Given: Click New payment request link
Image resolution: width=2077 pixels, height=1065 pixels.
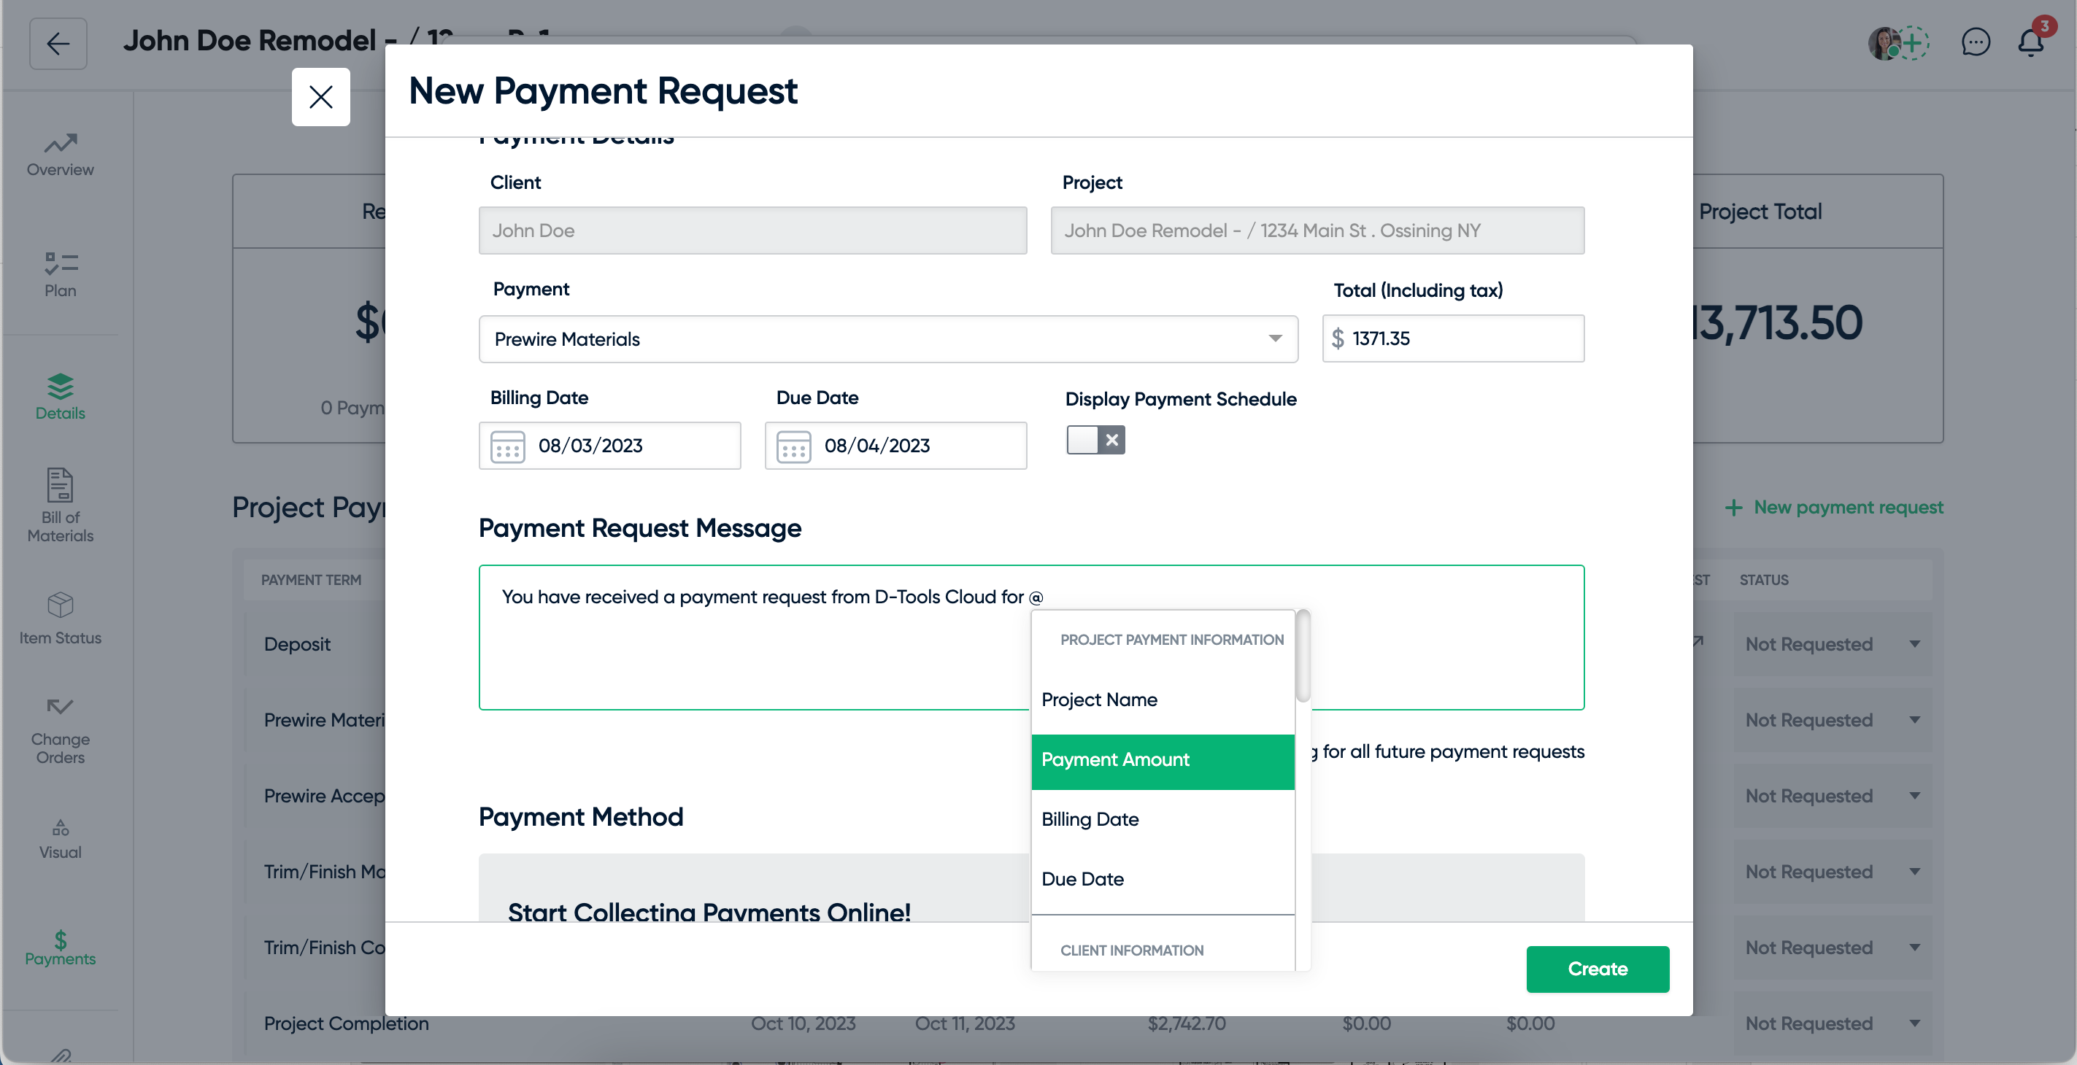Looking at the screenshot, I should click(1833, 507).
